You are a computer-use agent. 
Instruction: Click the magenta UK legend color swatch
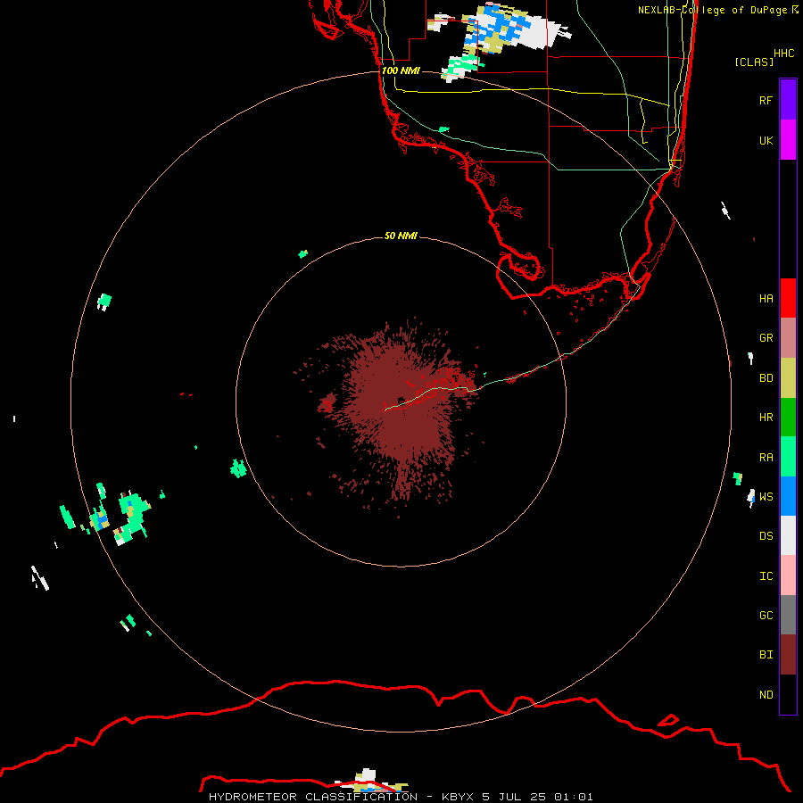[788, 140]
